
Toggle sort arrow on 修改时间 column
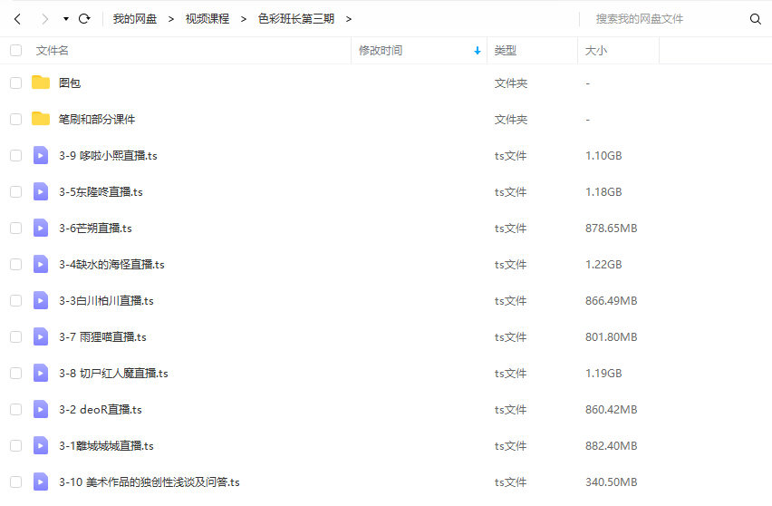click(478, 51)
